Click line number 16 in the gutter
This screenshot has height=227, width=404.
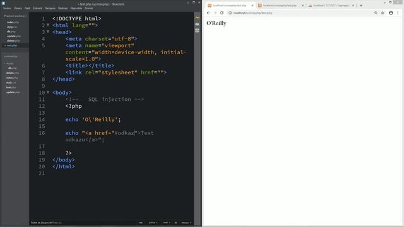tap(42, 133)
